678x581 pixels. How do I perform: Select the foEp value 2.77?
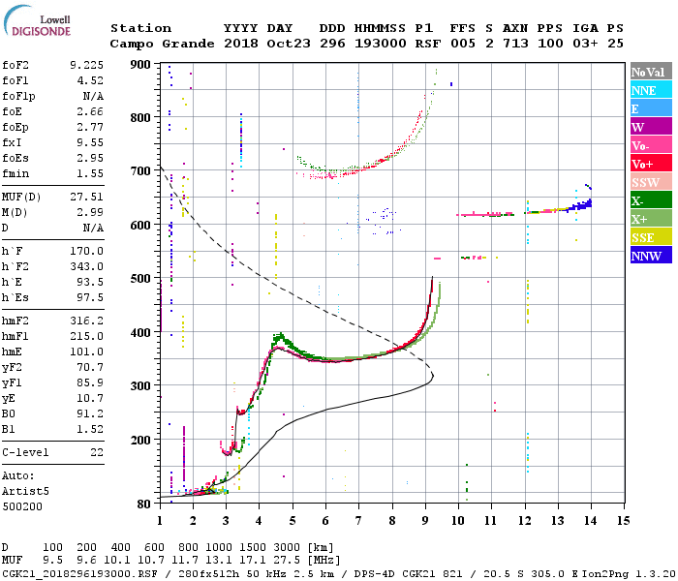(x=90, y=127)
